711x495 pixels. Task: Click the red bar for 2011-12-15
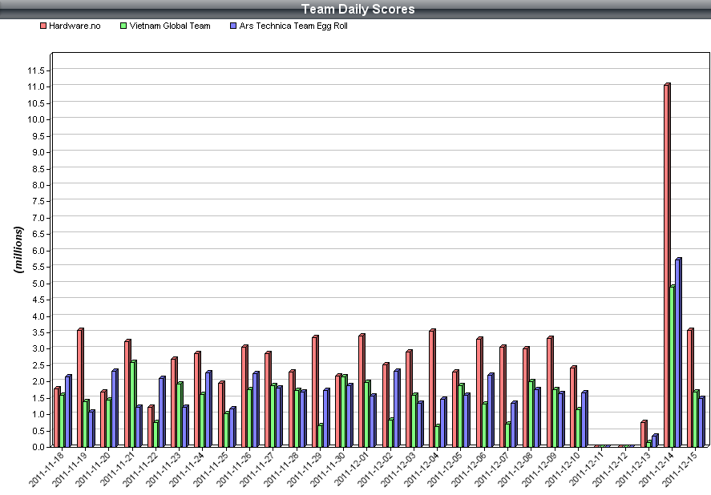[x=690, y=388]
